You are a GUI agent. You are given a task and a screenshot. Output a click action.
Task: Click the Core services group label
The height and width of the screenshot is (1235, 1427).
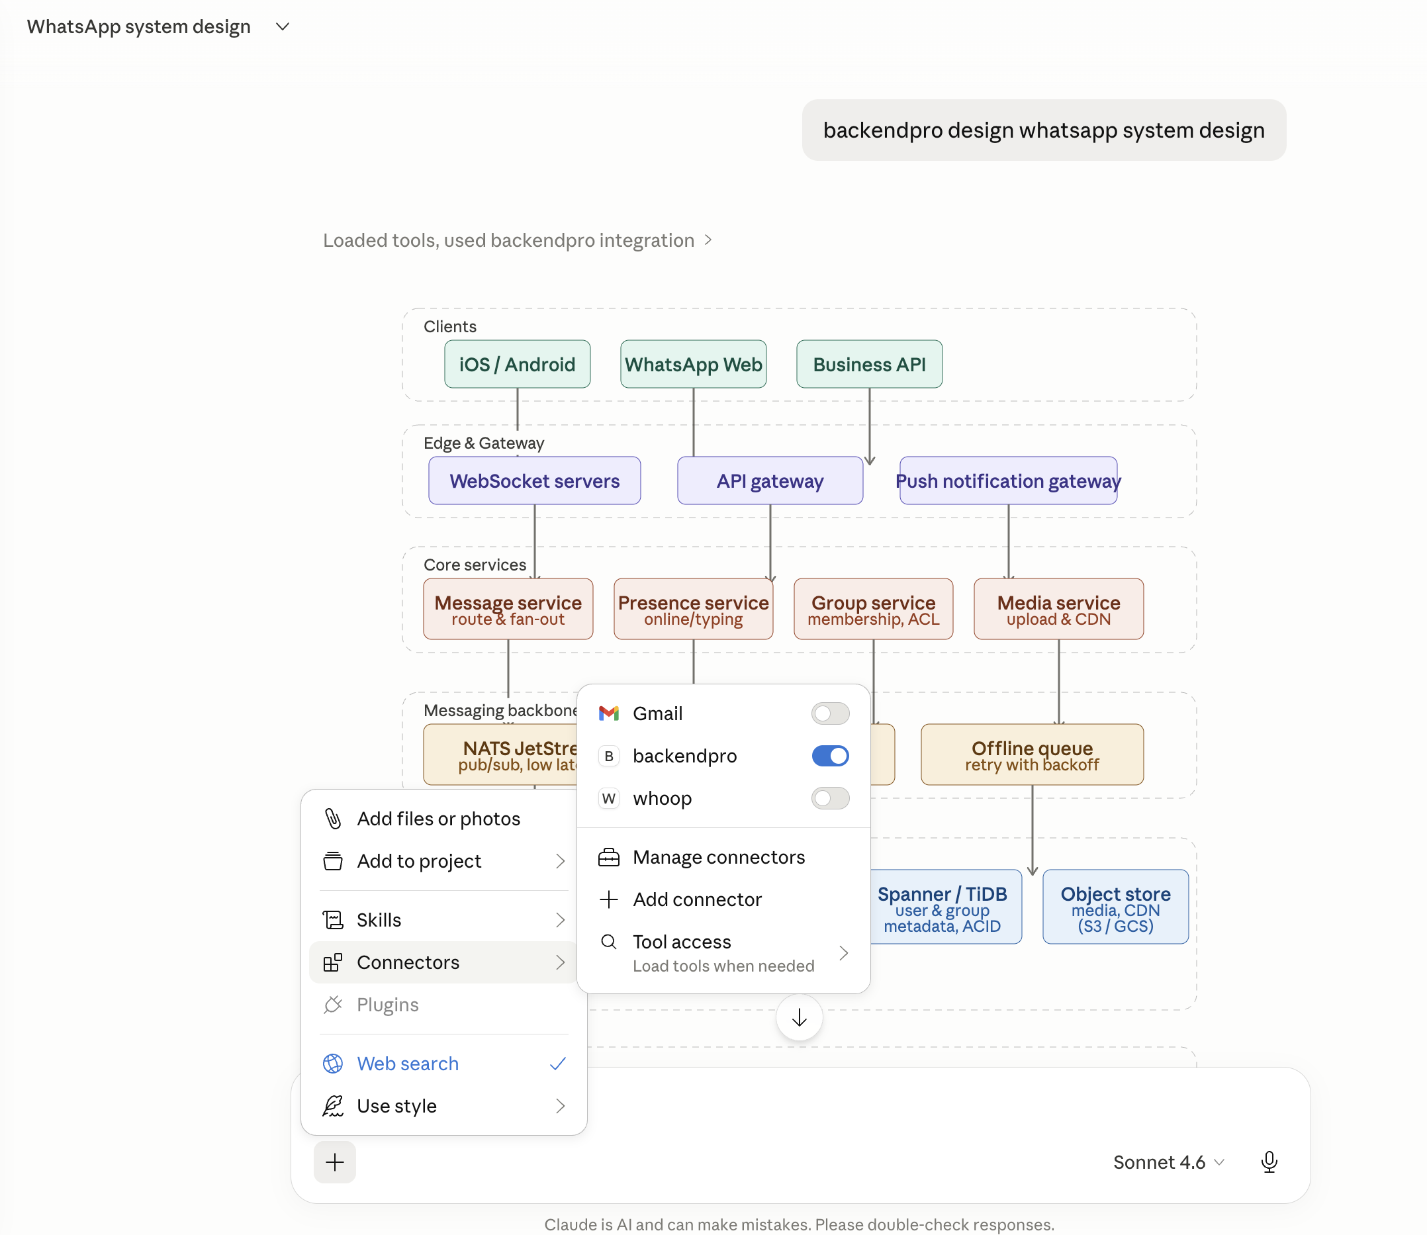(x=475, y=565)
